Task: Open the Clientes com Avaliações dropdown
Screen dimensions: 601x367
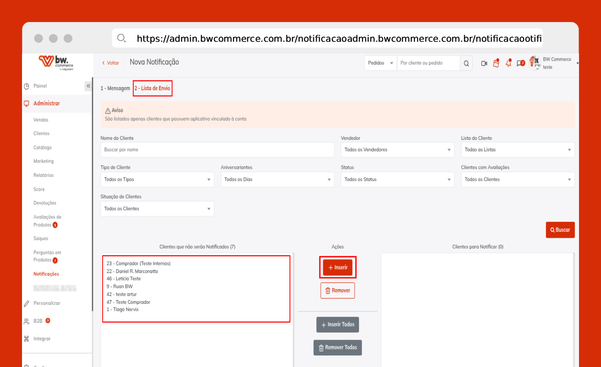Action: pos(518,179)
